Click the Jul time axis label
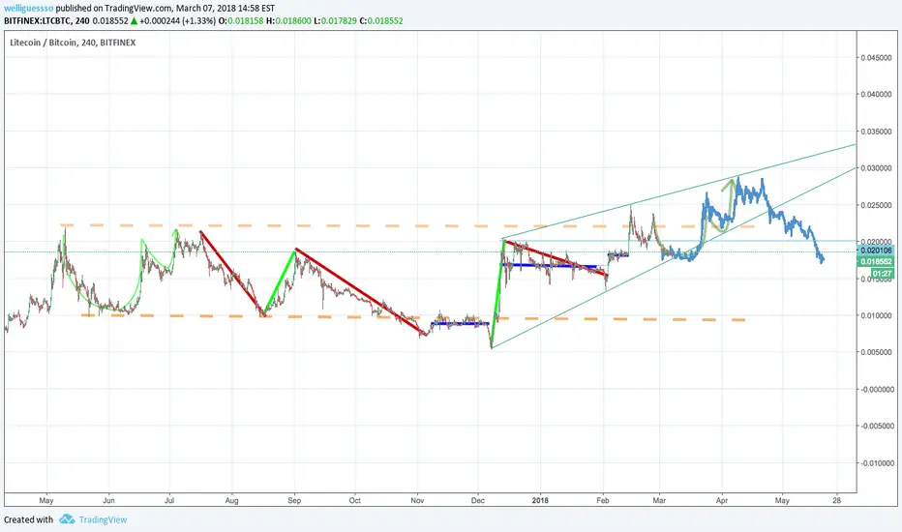 [169, 500]
